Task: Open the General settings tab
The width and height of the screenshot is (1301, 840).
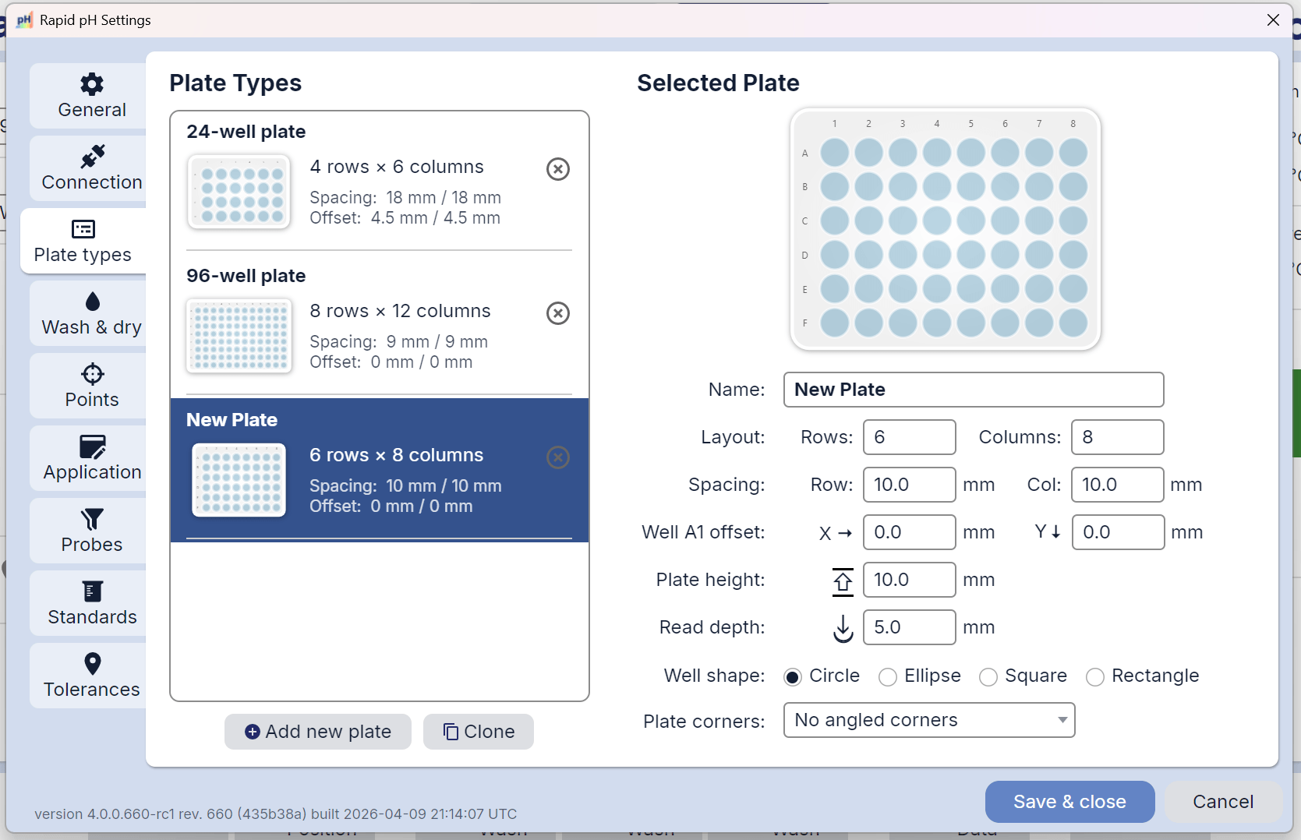Action: (91, 96)
